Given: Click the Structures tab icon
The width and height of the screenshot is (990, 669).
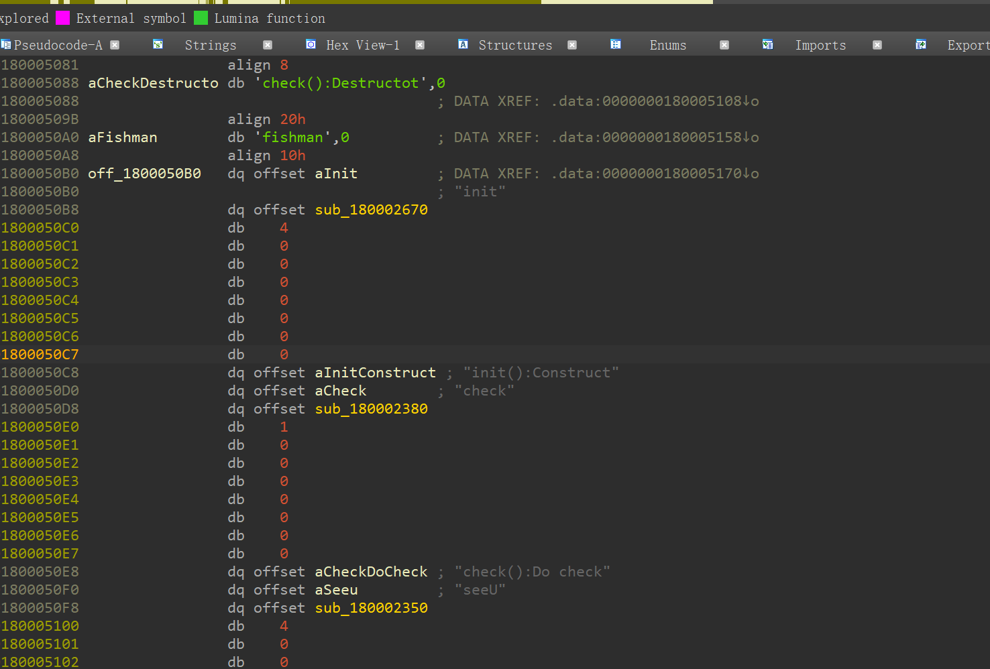Looking at the screenshot, I should (x=463, y=45).
